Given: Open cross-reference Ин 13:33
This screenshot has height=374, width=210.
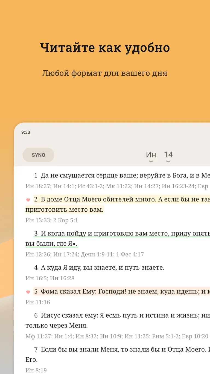Looking at the screenshot, I should pos(38,220).
